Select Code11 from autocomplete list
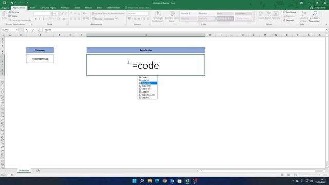329x185 pixels. click(148, 77)
